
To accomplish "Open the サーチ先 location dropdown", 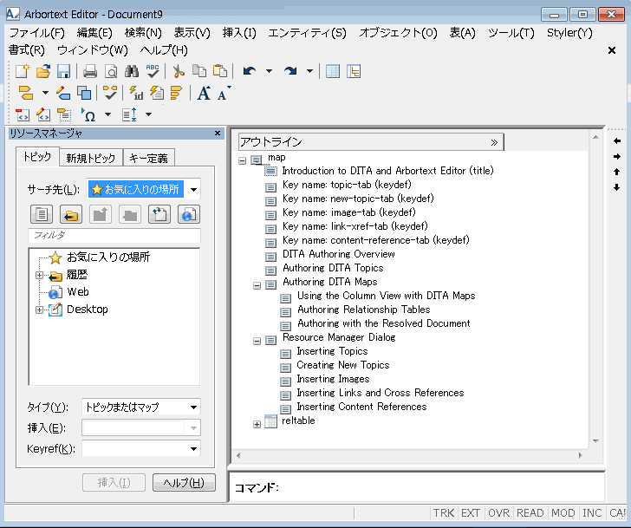I will tap(193, 190).
